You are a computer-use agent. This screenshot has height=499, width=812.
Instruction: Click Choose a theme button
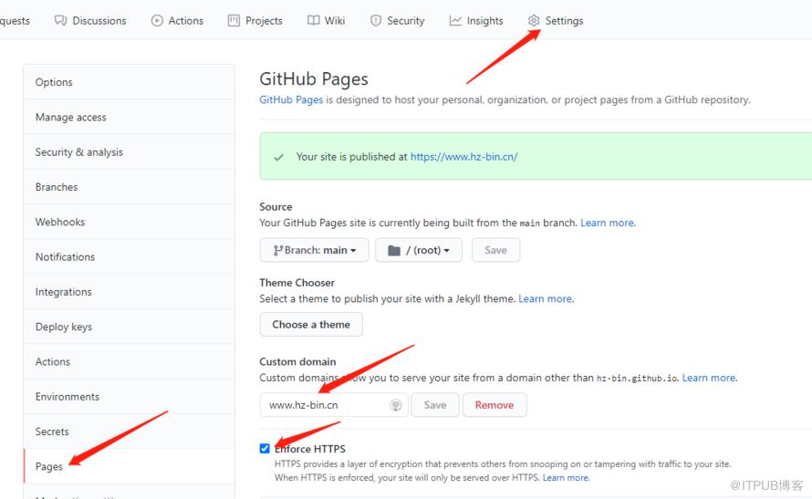pos(311,325)
